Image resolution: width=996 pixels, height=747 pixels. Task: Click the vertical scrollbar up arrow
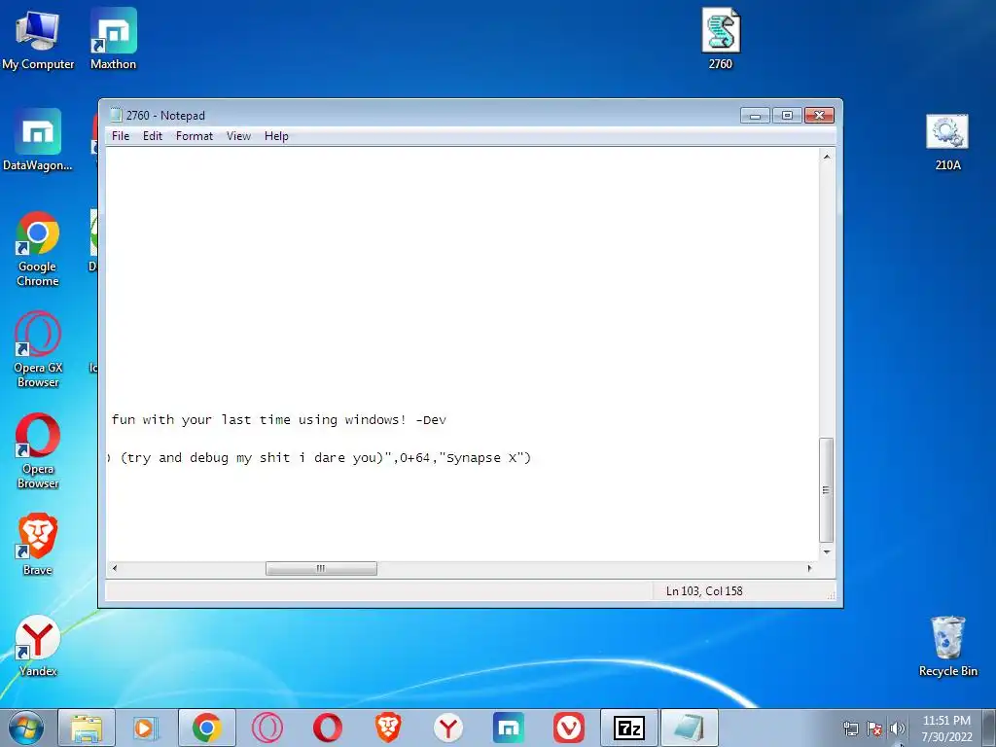(827, 157)
